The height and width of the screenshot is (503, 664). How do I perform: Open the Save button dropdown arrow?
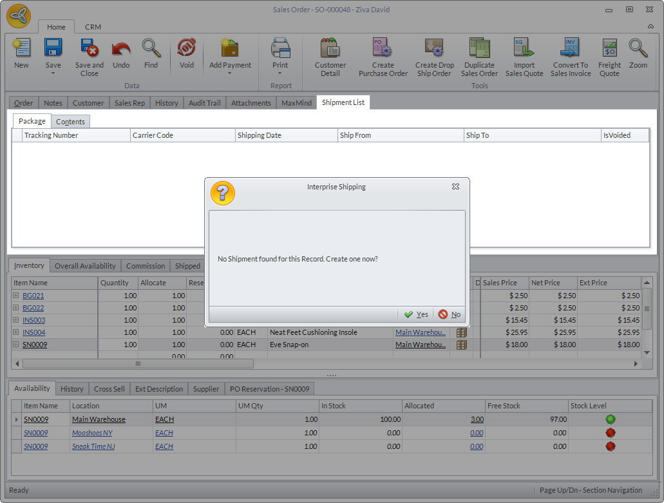click(53, 73)
